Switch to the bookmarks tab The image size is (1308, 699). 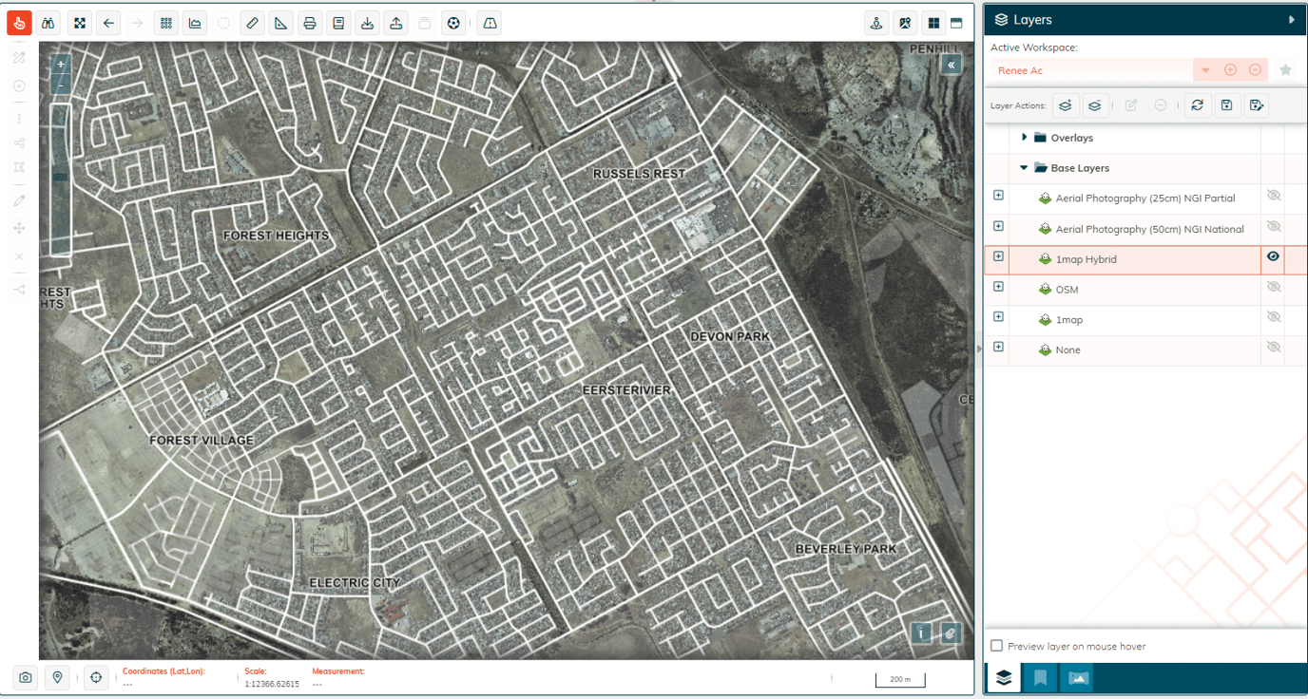[x=1041, y=677]
